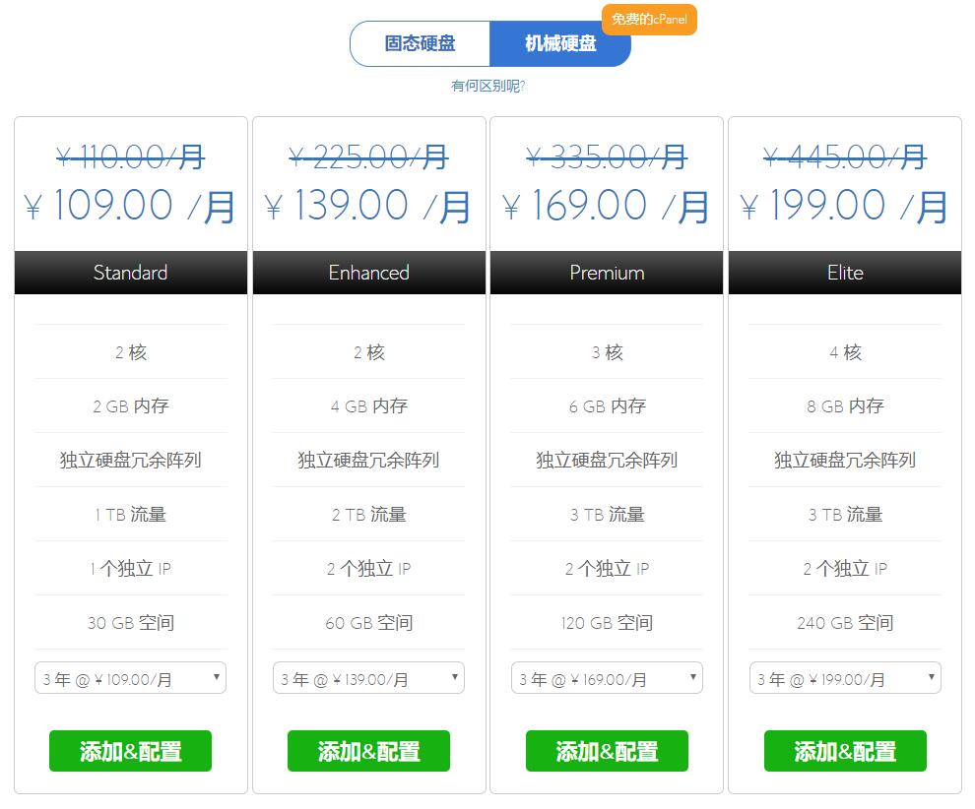Click the orange 免费的cPanel badge
The image size is (975, 809).
649,20
